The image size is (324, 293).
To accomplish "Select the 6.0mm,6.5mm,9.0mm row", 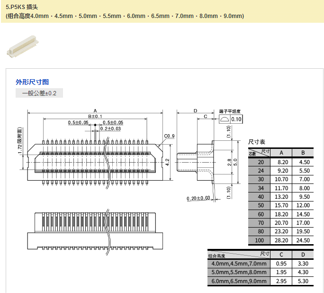I will tap(239, 281).
